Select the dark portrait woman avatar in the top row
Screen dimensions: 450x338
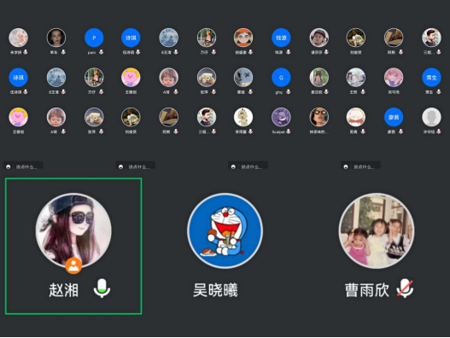coord(56,38)
